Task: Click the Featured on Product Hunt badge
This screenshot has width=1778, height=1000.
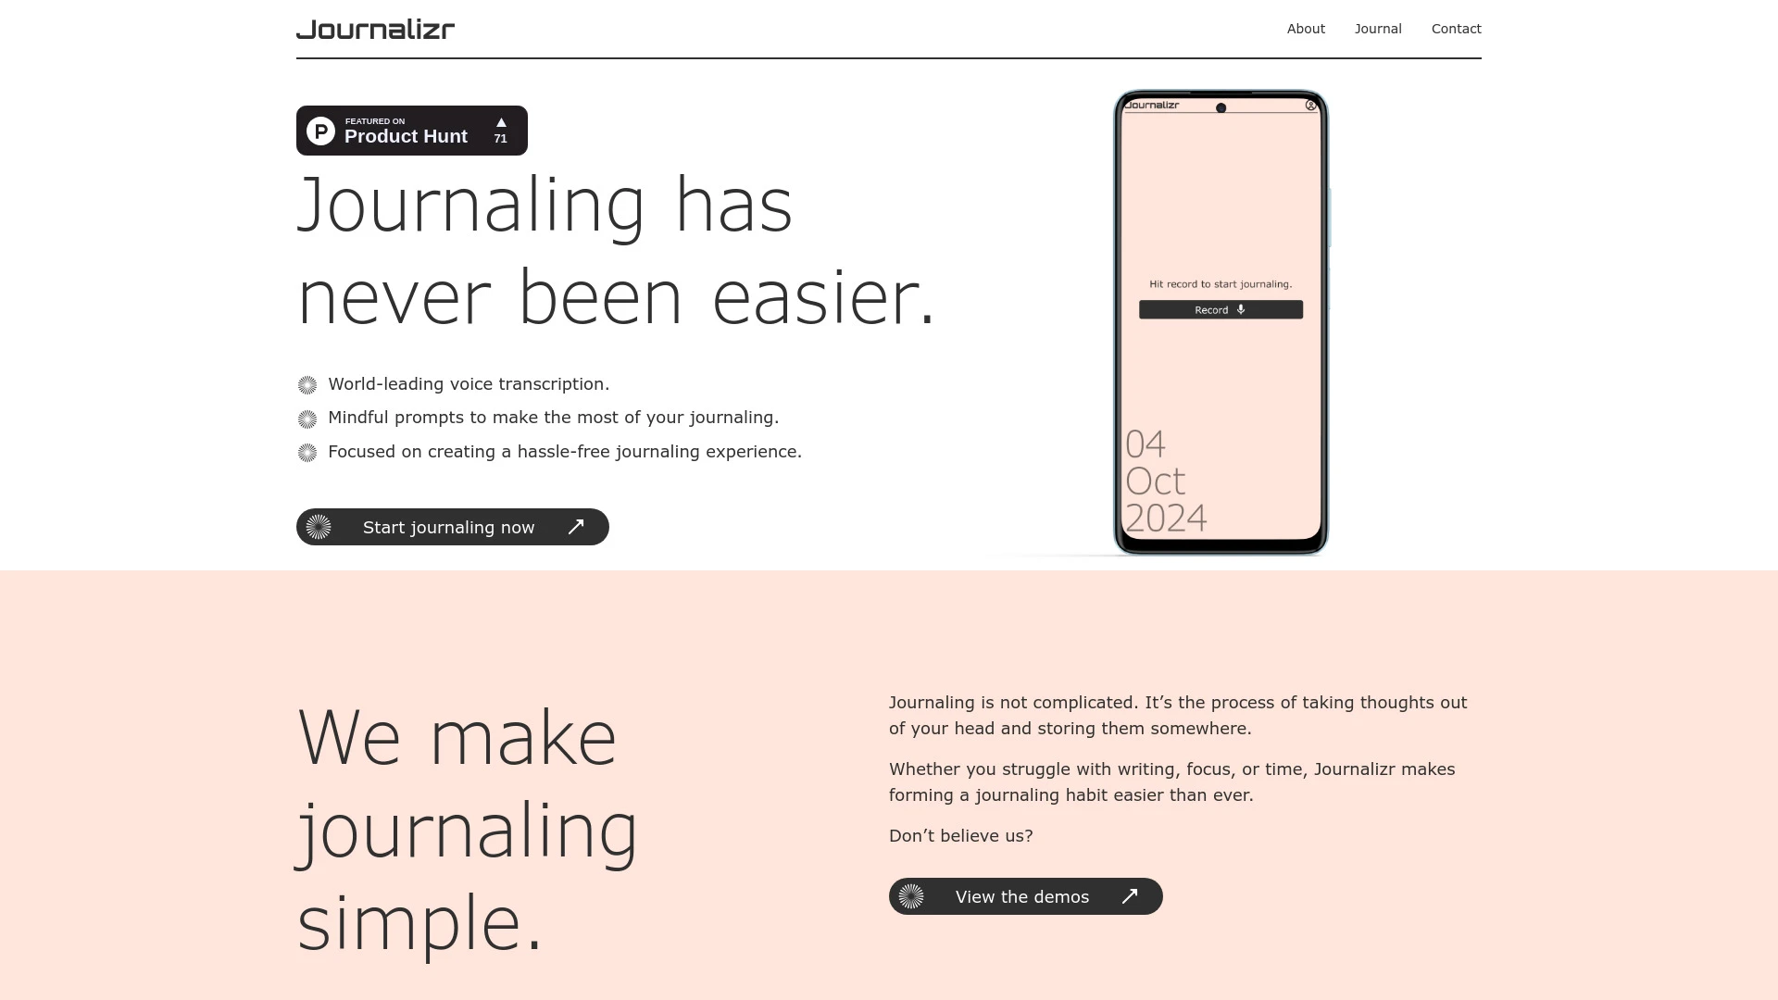Action: (x=411, y=131)
